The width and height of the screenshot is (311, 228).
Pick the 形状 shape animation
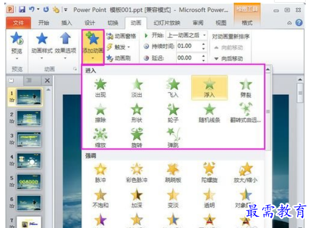click(136, 113)
